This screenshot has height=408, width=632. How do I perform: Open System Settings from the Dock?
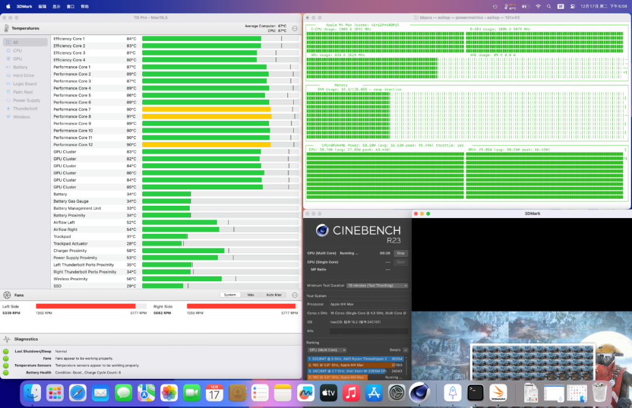tap(397, 393)
